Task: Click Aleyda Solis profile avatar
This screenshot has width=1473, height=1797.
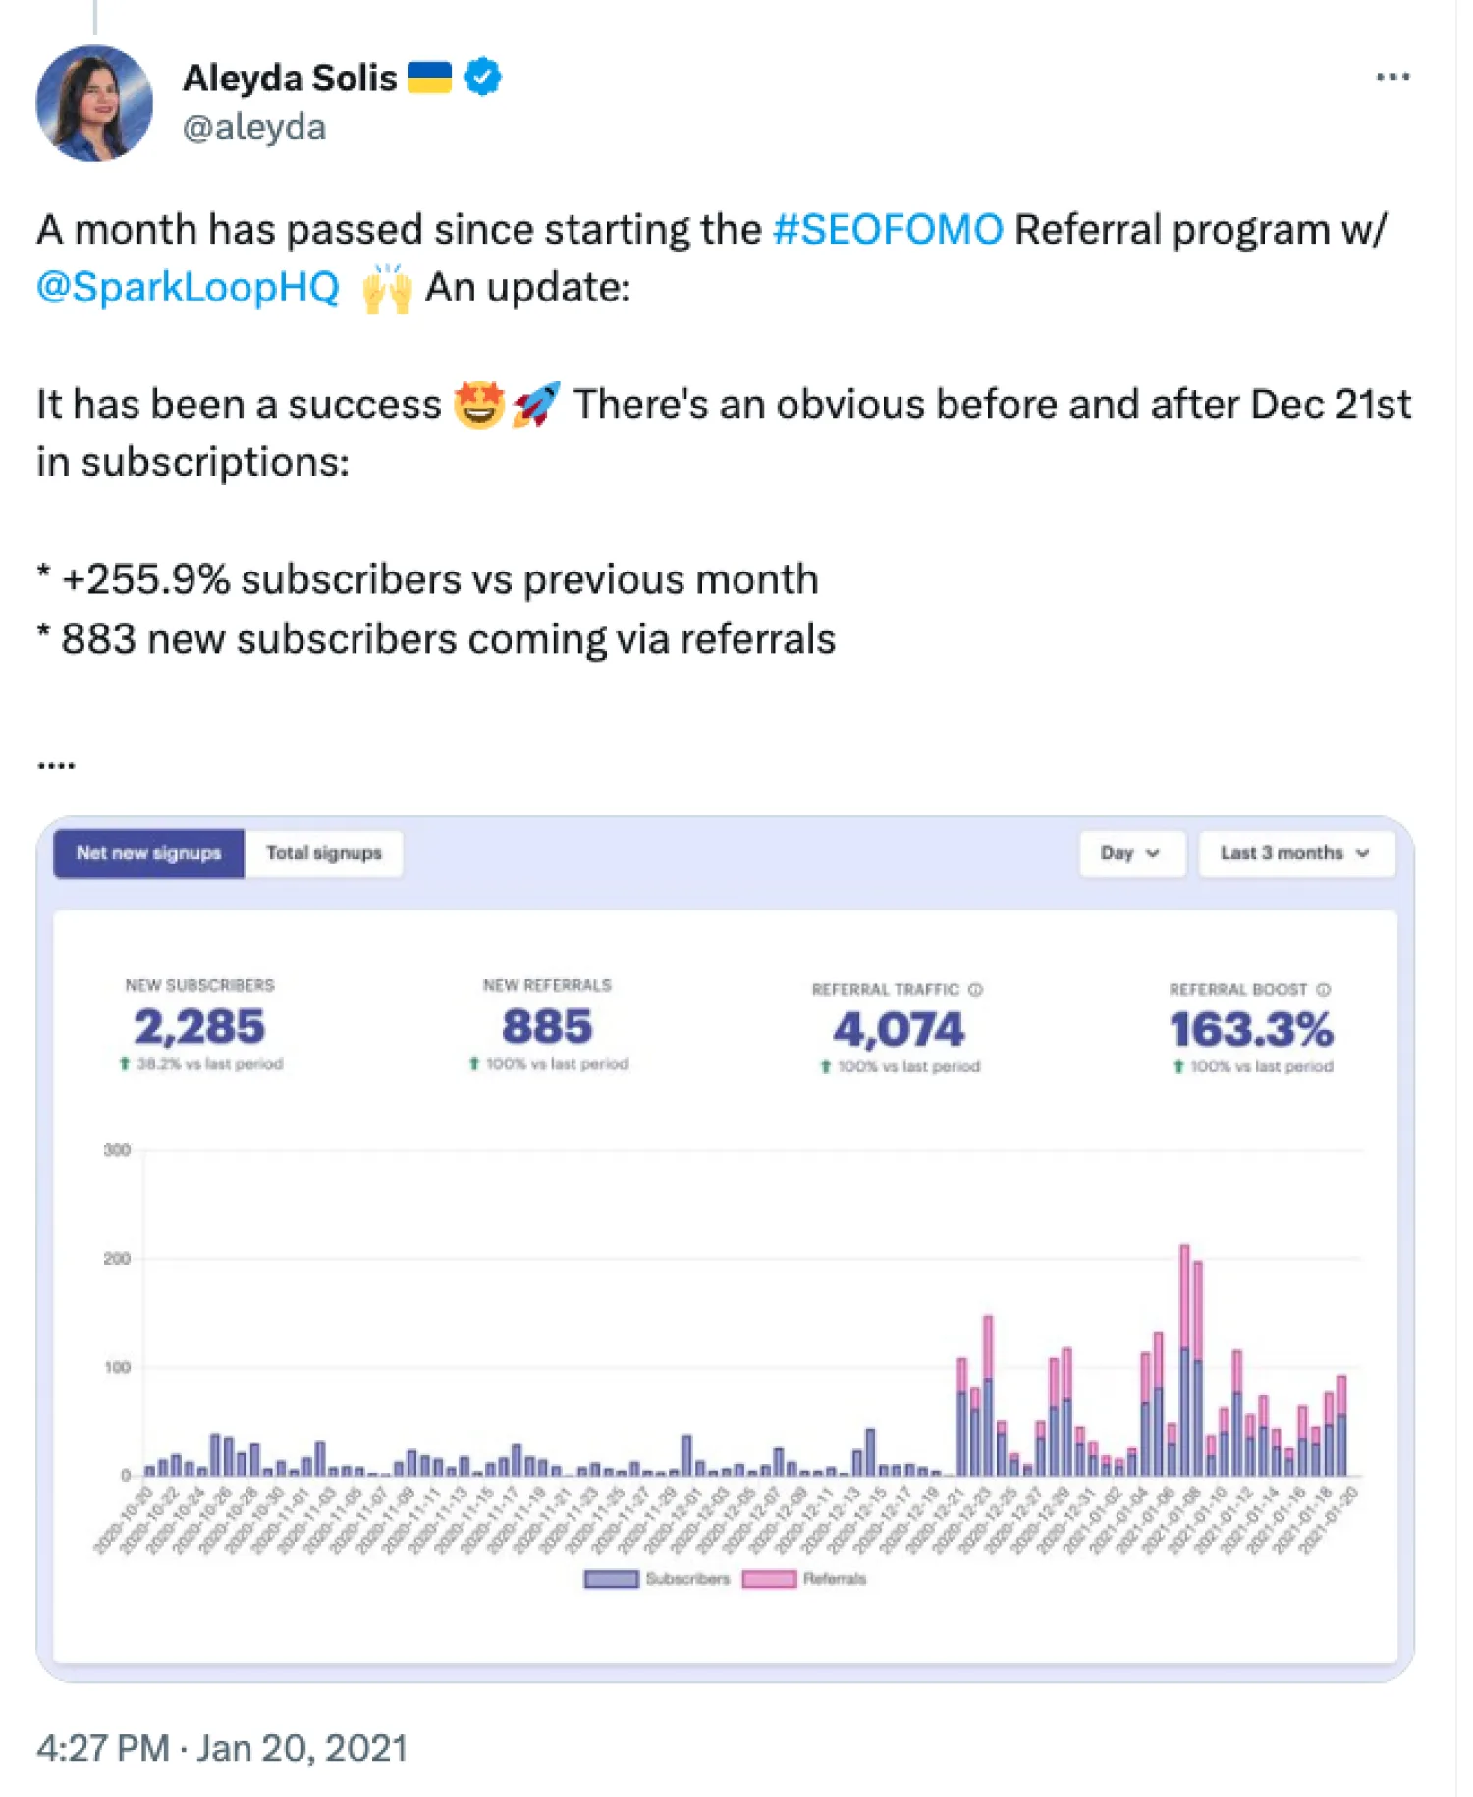Action: (x=94, y=103)
